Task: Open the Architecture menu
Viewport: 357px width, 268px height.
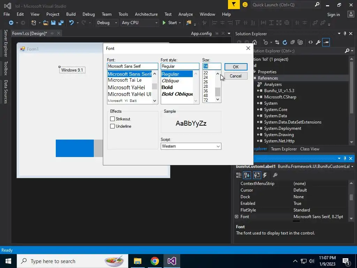Action: (146, 14)
